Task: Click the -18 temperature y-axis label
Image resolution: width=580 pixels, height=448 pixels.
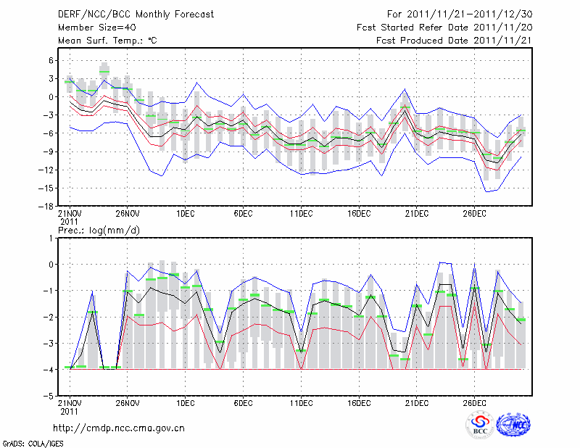Action: pos(46,207)
